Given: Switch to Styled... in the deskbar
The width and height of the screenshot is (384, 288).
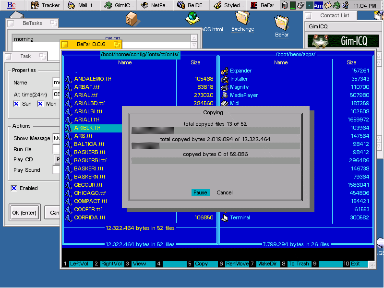Looking at the screenshot, I should click(x=228, y=5).
